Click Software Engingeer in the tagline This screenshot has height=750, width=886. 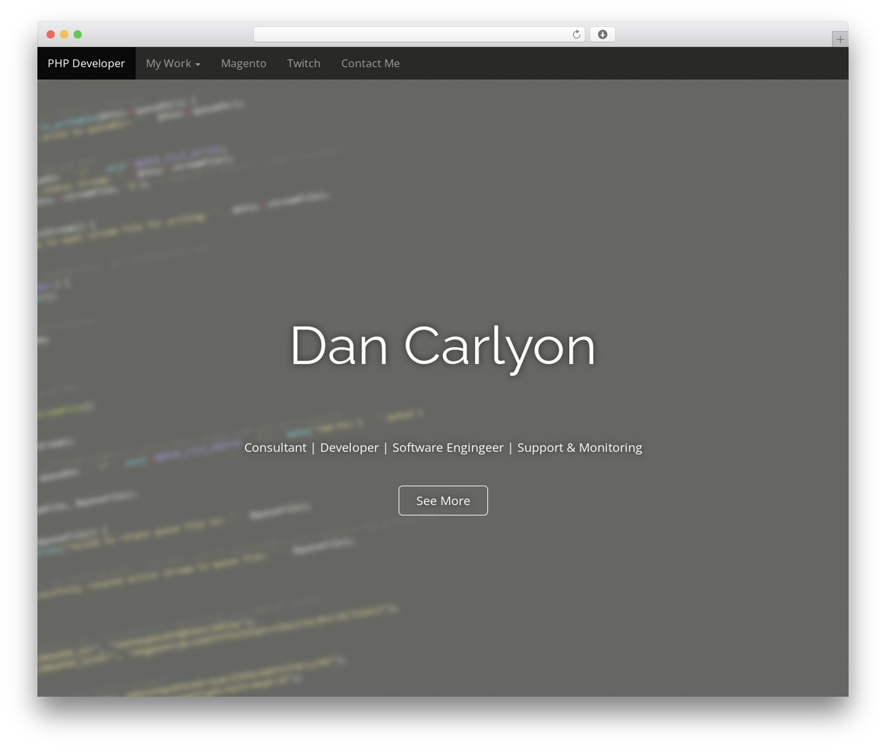pyautogui.click(x=448, y=448)
